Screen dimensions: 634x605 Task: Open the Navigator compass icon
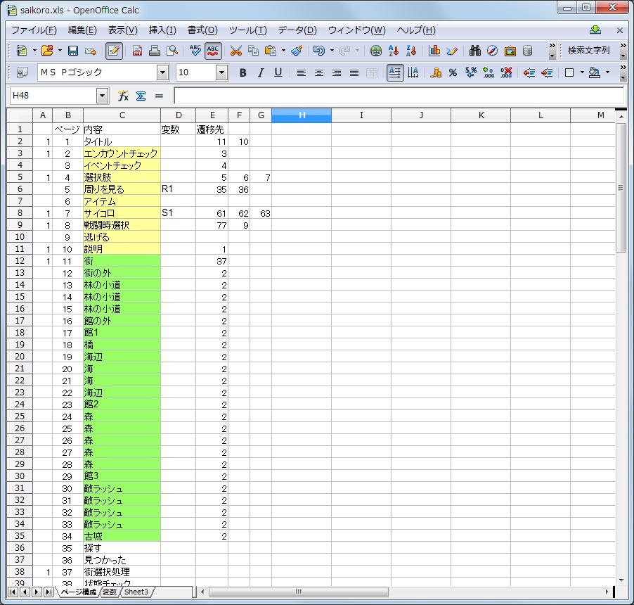493,51
